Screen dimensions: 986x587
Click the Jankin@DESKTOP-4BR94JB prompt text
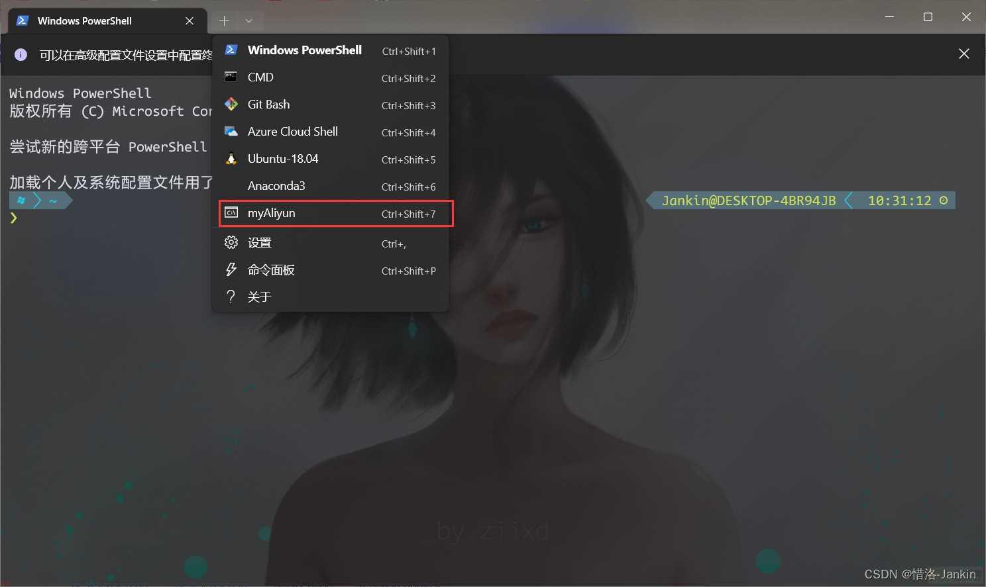point(749,201)
